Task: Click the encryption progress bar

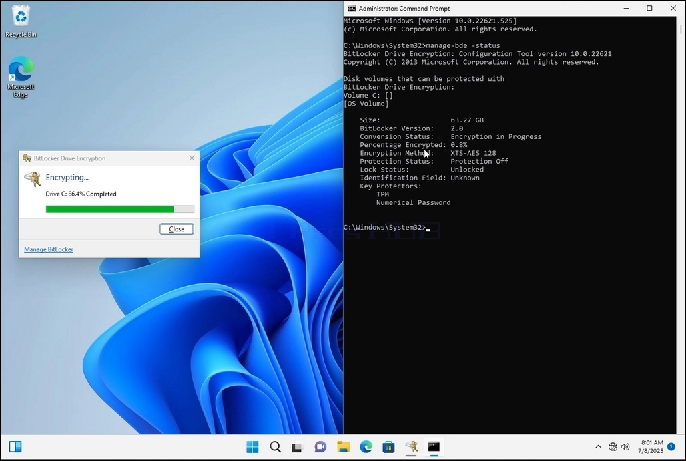Action: tap(120, 210)
